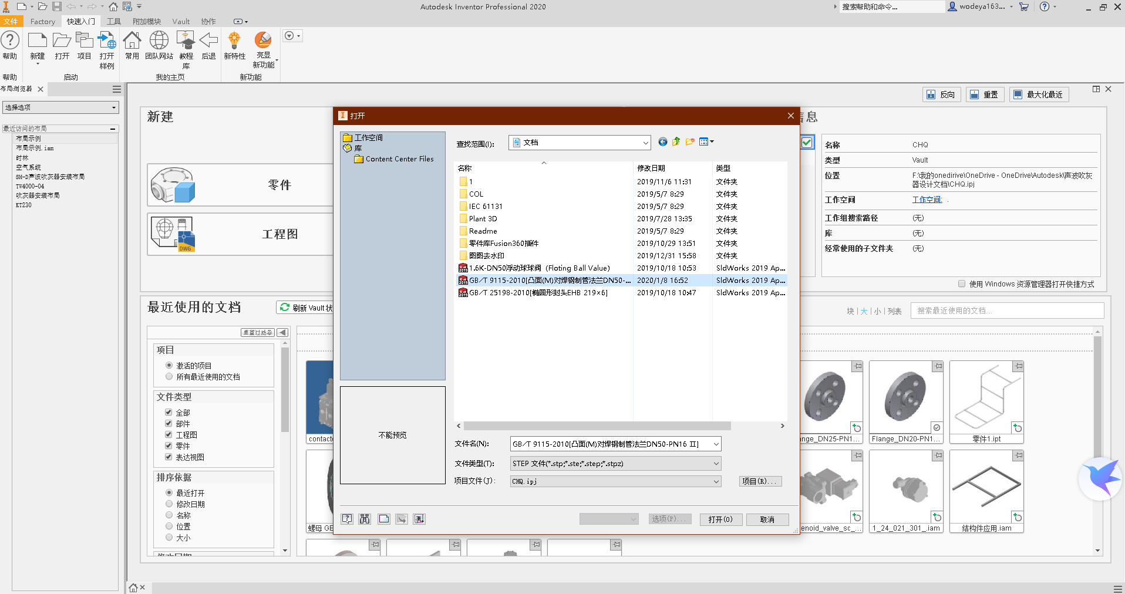Click the 反向 button

[941, 95]
